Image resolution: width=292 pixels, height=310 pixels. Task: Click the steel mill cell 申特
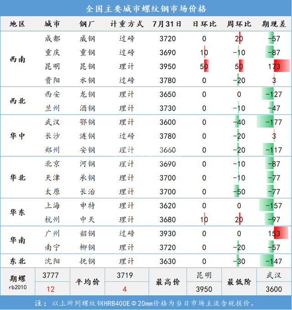tap(87, 206)
